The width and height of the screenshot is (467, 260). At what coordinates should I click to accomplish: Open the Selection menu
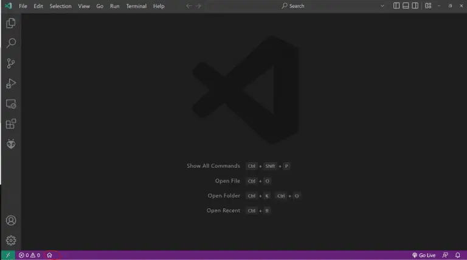coord(60,6)
